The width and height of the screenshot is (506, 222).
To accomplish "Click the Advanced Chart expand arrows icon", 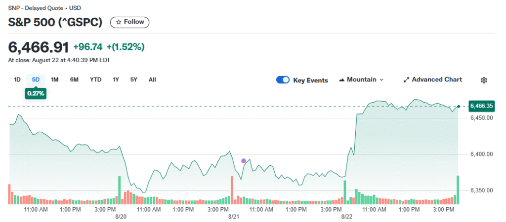I will 406,80.
